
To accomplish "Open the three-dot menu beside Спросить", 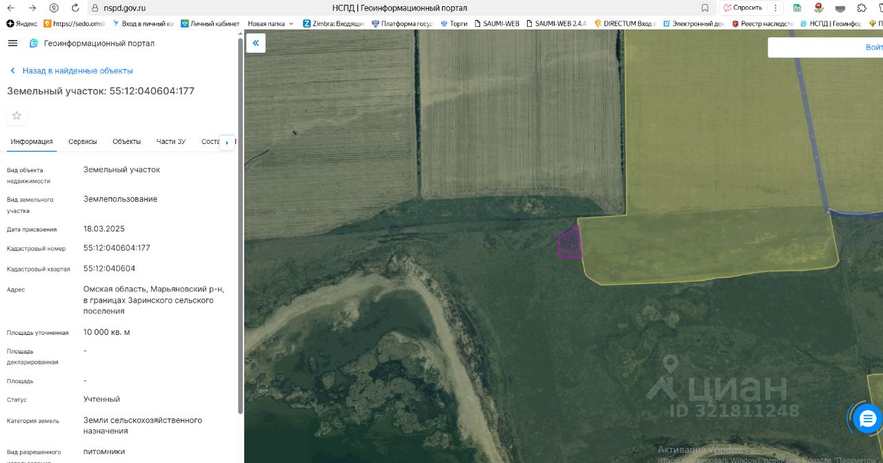I will tap(775, 8).
